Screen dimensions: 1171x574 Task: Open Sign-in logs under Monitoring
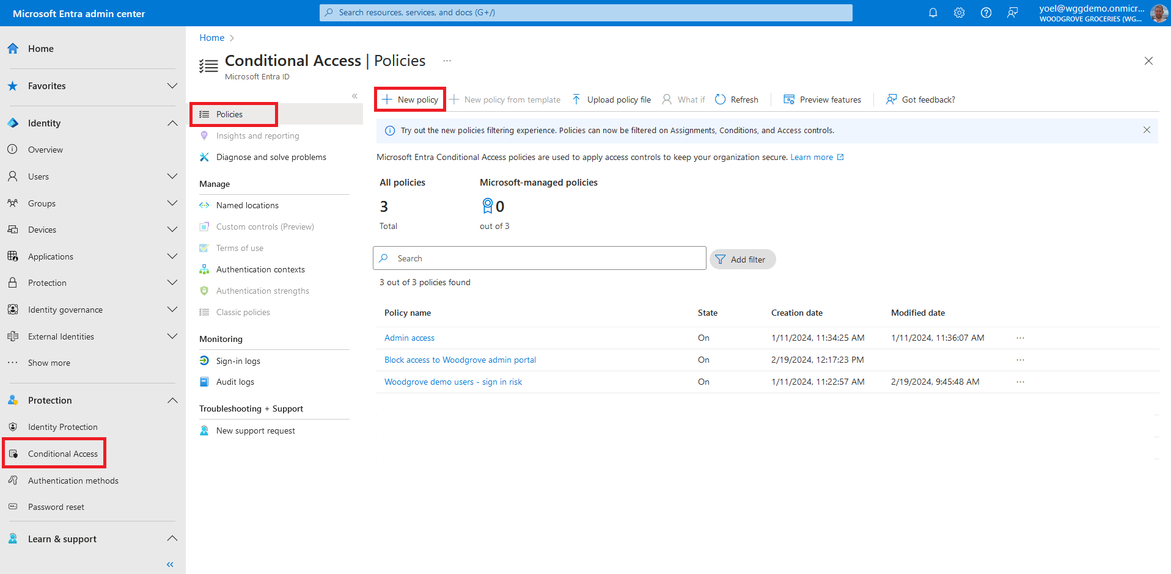[x=238, y=361]
